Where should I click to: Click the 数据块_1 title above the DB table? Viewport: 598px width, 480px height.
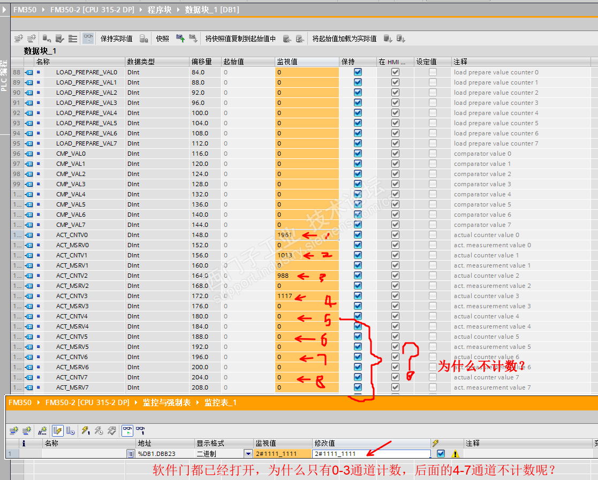pos(40,51)
